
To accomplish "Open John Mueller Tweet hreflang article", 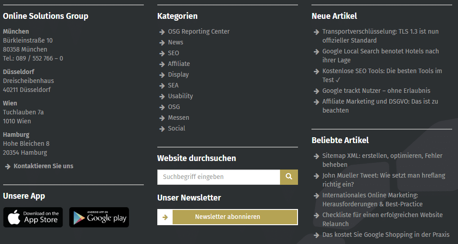I will (383, 180).
